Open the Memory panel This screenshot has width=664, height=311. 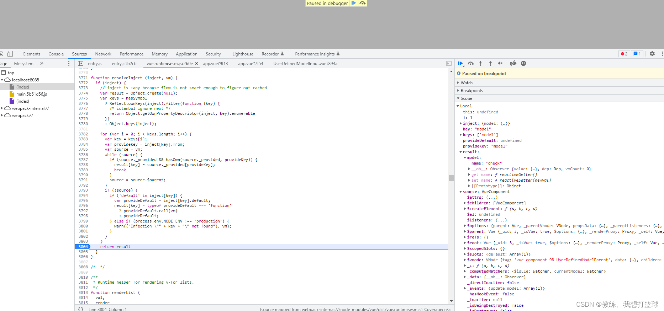159,54
